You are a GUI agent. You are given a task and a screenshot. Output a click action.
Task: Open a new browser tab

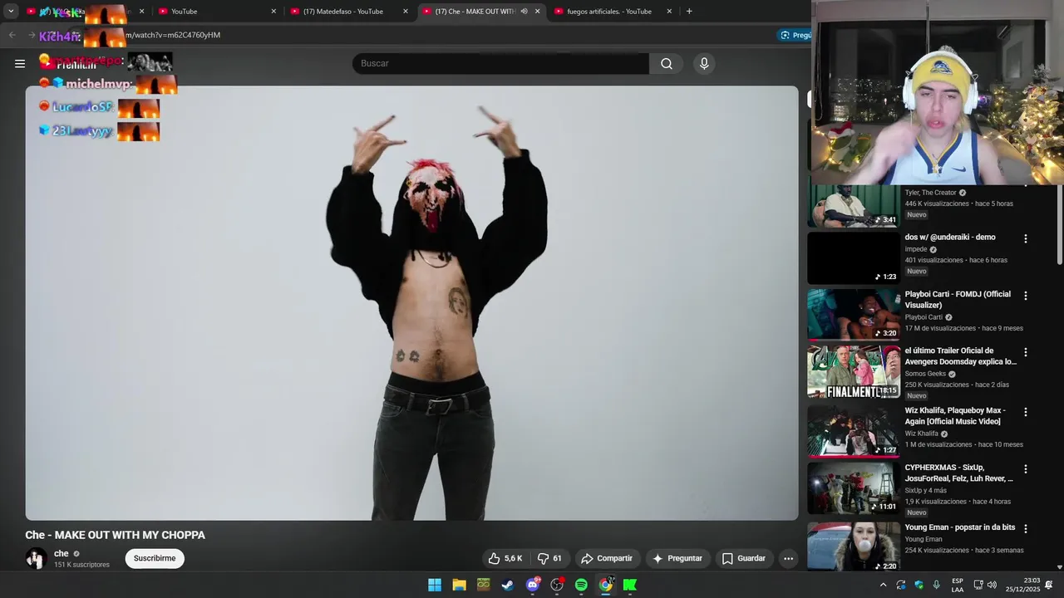(689, 12)
